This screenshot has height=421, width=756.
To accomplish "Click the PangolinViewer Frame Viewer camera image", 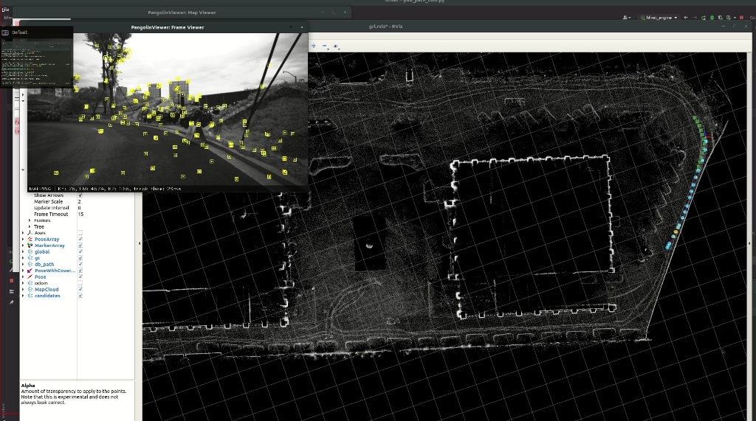I will 168,109.
